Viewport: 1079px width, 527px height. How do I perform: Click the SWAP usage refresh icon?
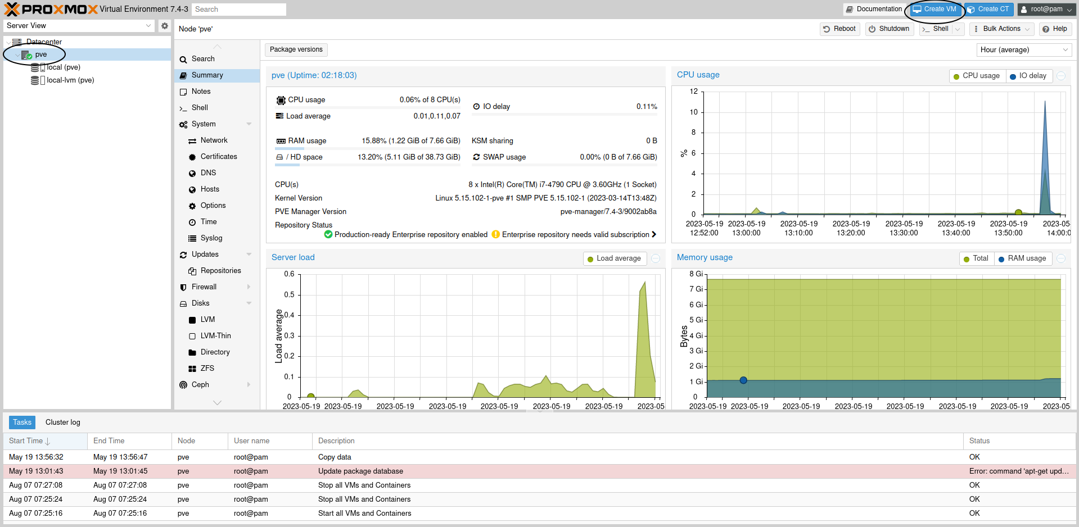[476, 157]
